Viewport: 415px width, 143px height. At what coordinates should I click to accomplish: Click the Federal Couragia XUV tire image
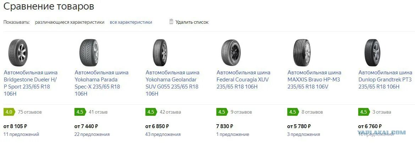point(231,52)
